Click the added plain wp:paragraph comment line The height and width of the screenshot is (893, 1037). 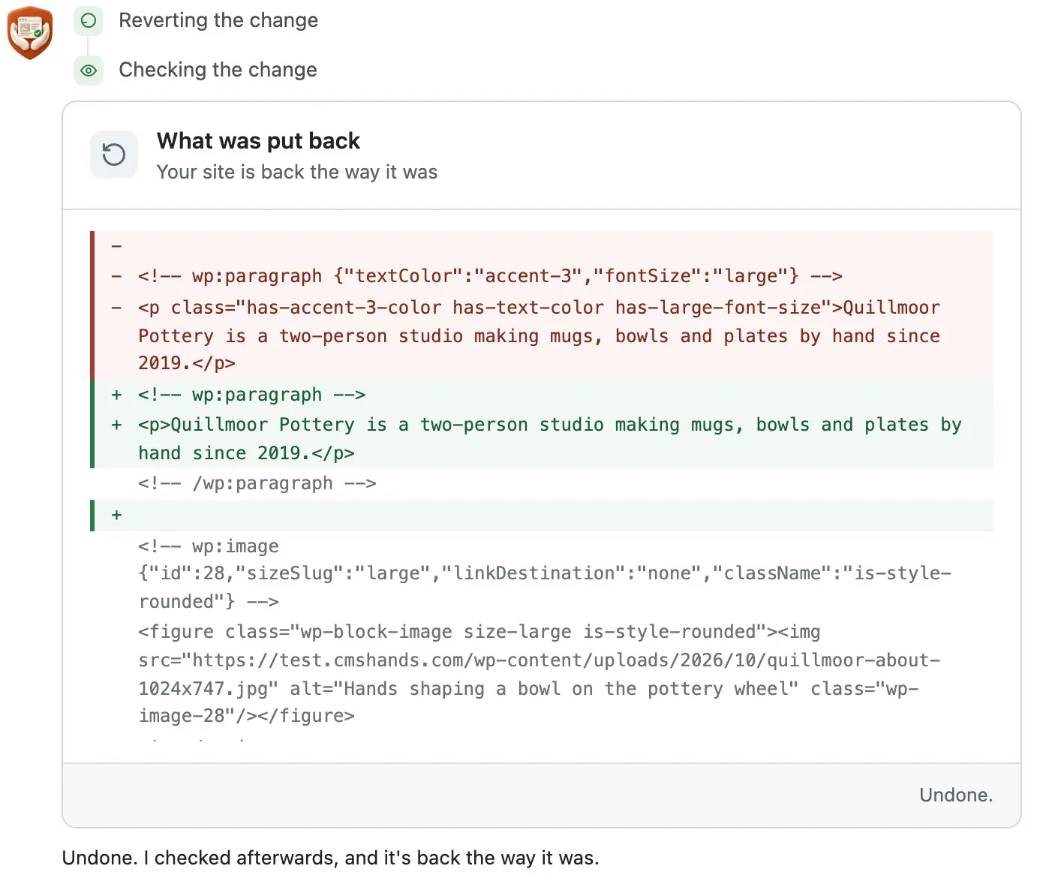click(542, 395)
